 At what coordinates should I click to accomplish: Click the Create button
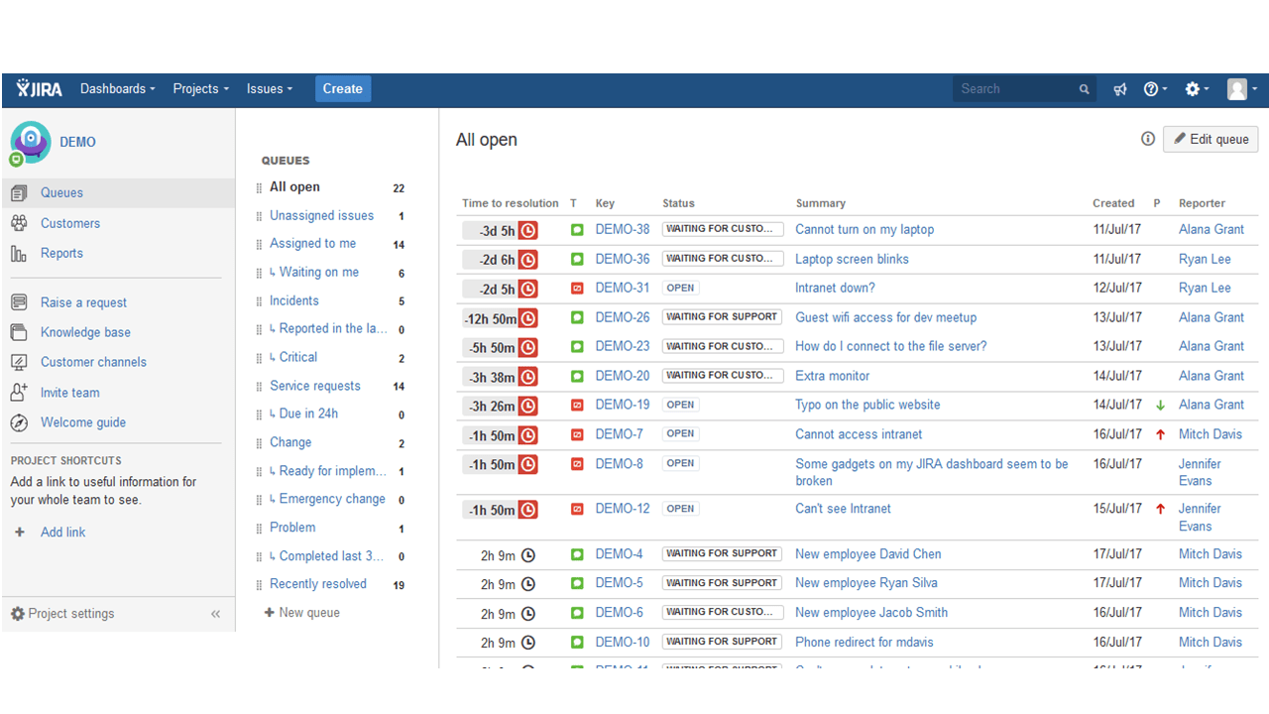tap(343, 89)
